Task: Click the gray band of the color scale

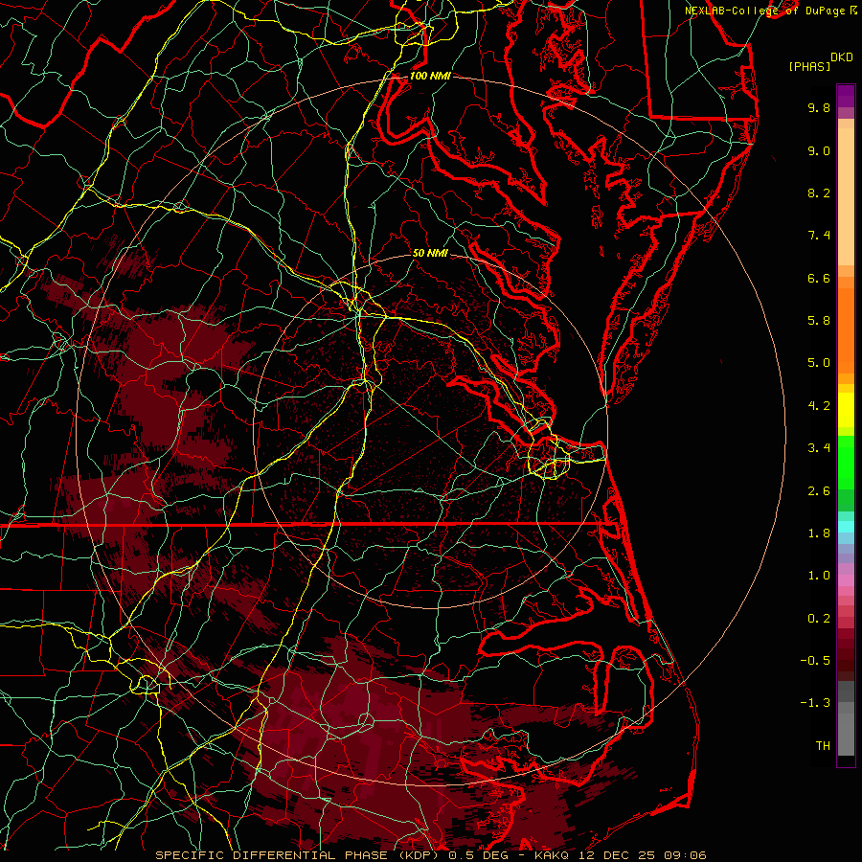Action: coord(846,718)
